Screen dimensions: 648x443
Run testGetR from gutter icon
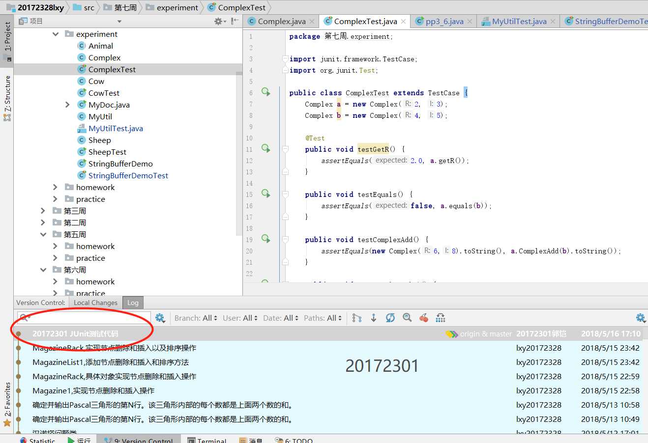(x=266, y=148)
